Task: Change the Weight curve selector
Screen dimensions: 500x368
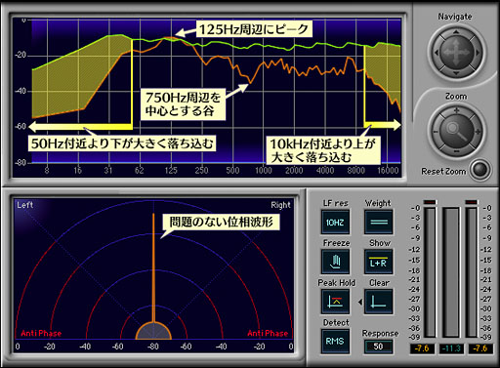Action: [378, 222]
